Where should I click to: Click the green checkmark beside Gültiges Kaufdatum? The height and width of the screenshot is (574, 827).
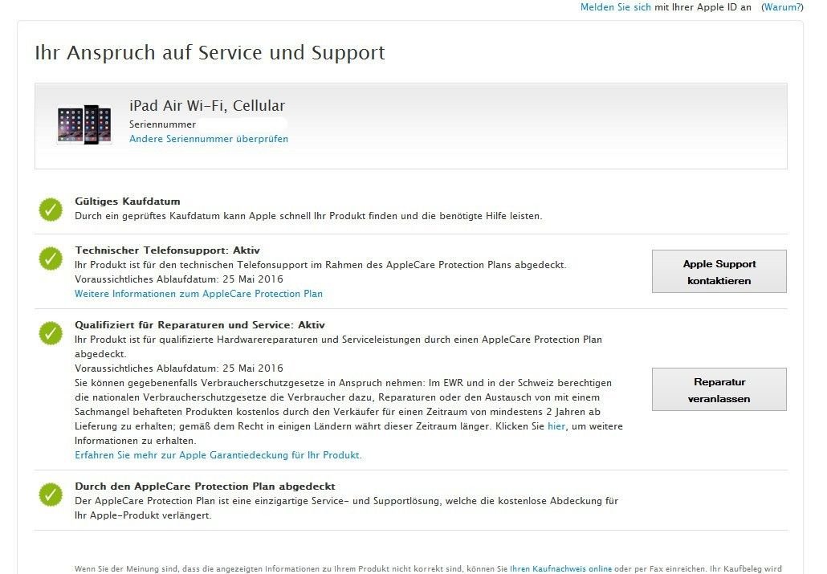pos(51,210)
